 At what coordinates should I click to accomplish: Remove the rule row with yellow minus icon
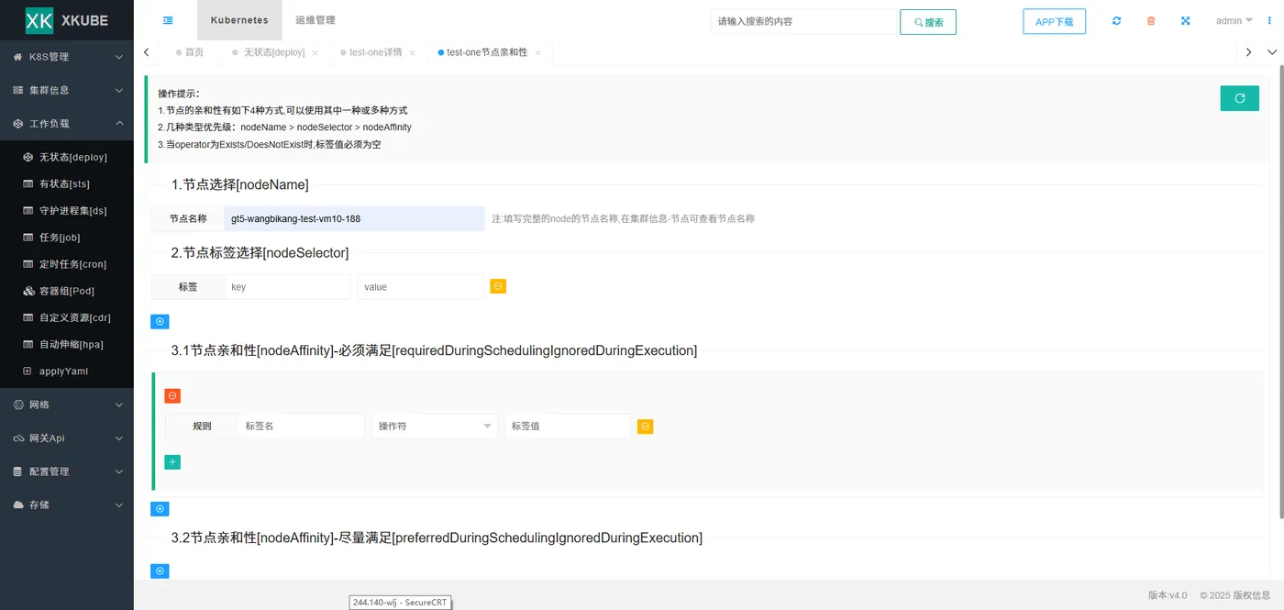[645, 427]
